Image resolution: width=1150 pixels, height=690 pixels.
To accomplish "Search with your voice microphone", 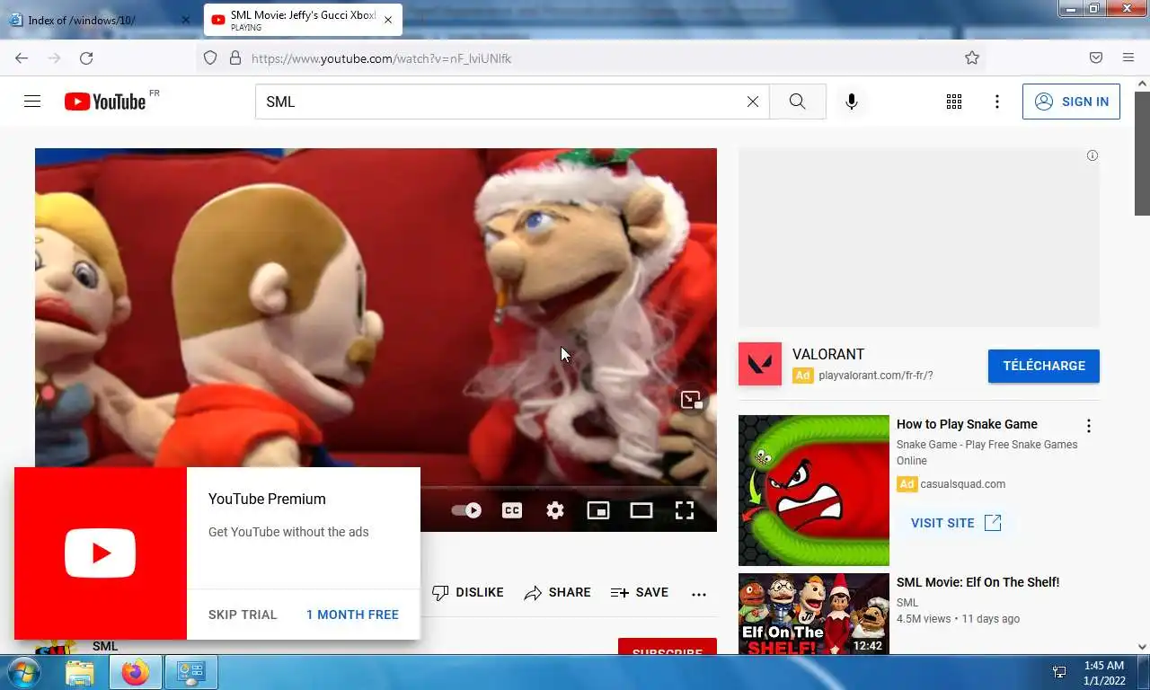I will point(852,102).
